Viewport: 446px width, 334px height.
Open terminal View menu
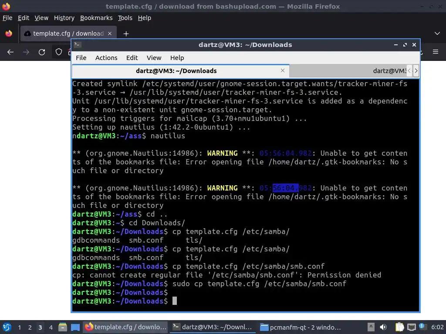[x=154, y=58]
